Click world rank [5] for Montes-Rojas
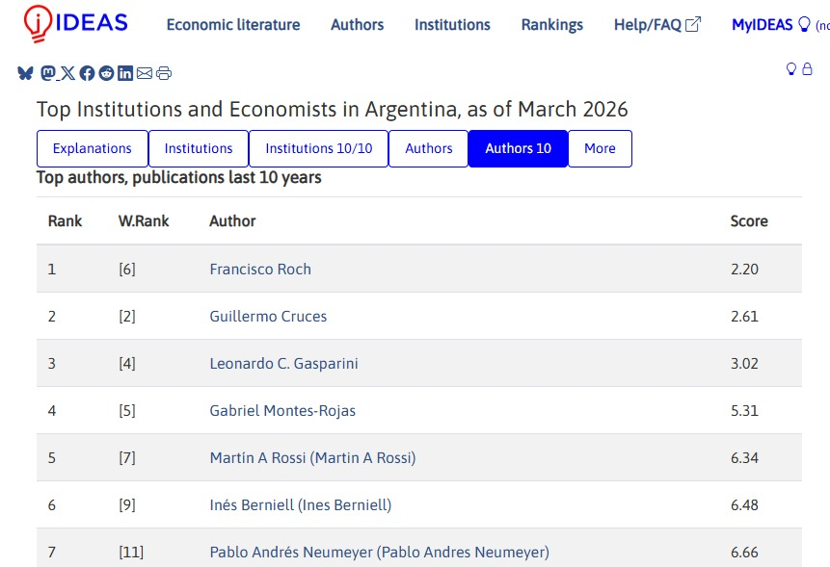830x567 pixels. coord(127,411)
